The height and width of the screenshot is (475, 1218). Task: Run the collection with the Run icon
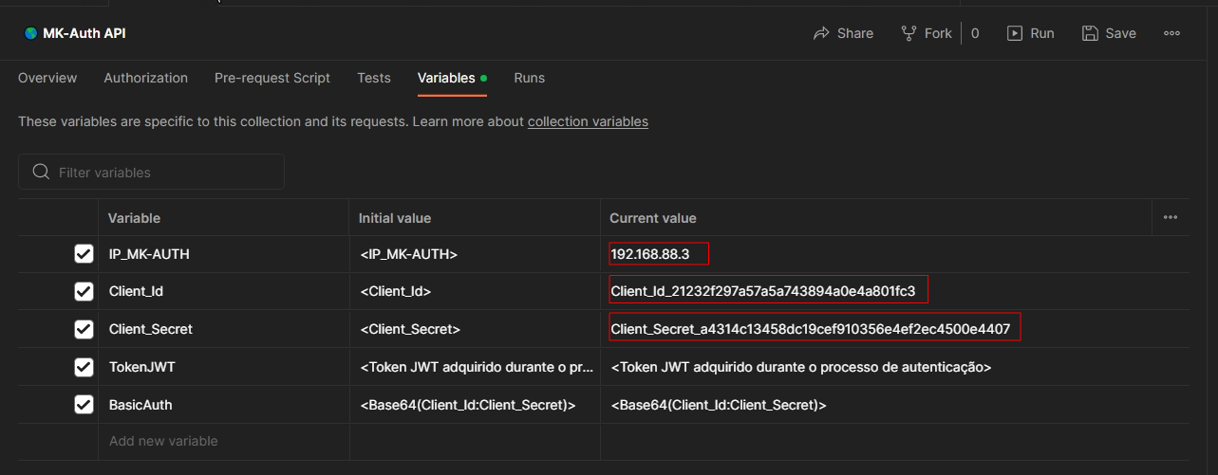pos(1015,33)
